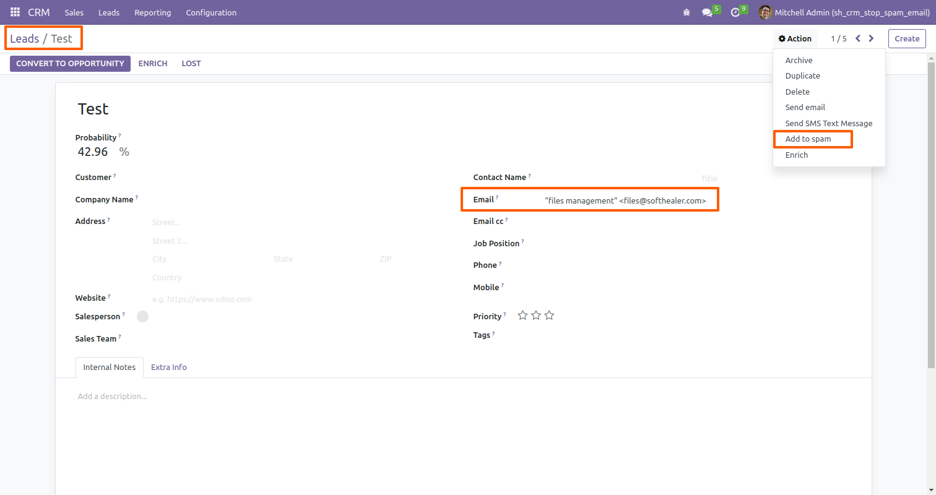The width and height of the screenshot is (936, 495).
Task: Open the activities clock icon
Action: pos(735,12)
